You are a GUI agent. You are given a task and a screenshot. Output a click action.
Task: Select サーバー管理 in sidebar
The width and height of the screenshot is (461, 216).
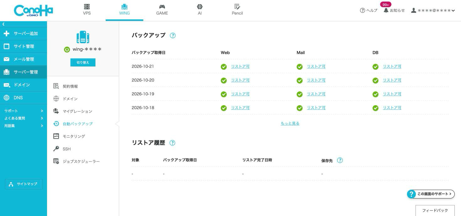pyautogui.click(x=24, y=72)
